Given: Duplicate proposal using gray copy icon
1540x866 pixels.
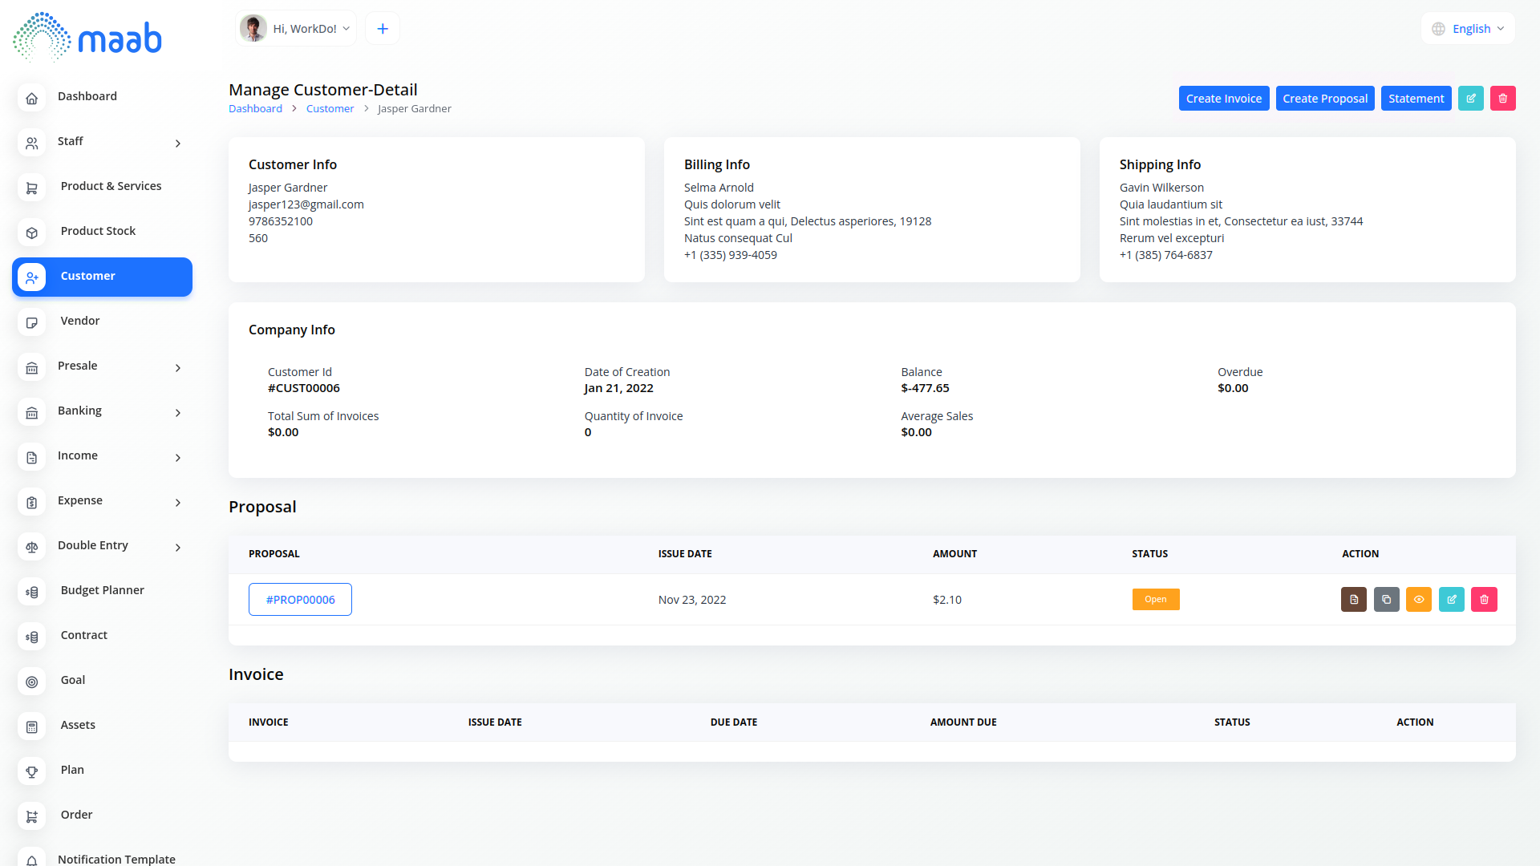Looking at the screenshot, I should 1386,599.
